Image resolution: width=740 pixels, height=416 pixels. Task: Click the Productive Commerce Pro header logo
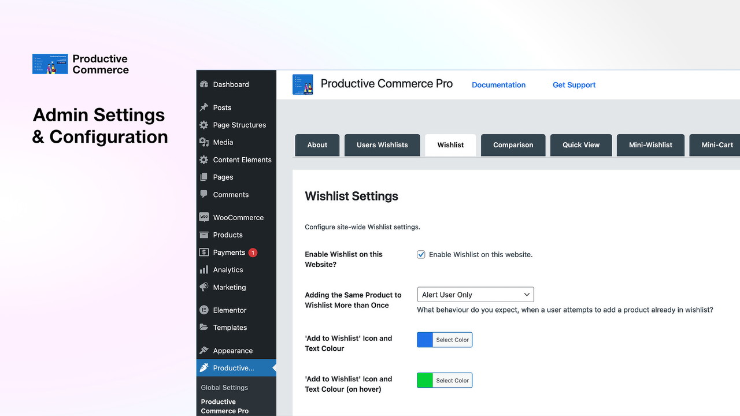coord(303,84)
